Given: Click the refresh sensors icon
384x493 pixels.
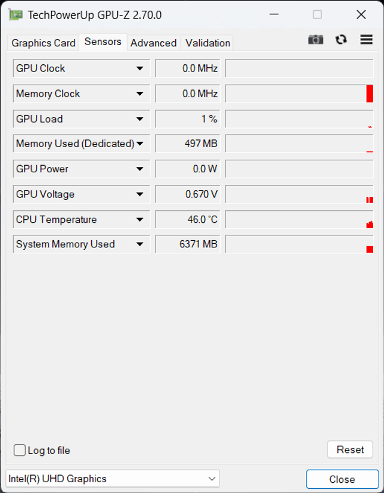Looking at the screenshot, I should pos(341,40).
